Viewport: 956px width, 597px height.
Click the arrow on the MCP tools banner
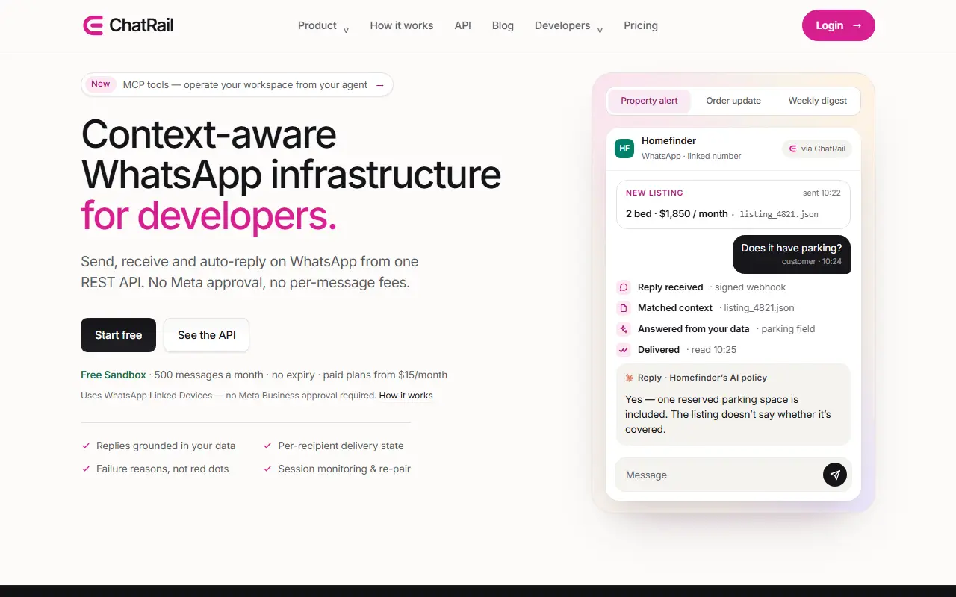point(379,85)
